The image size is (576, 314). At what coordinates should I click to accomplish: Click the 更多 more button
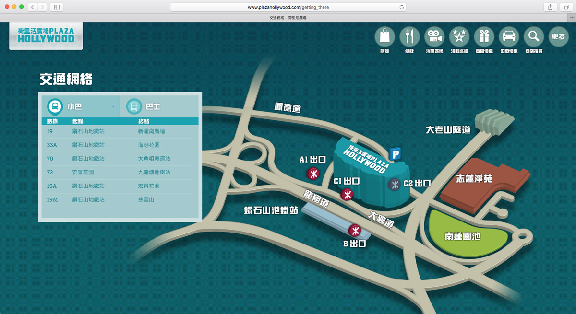[558, 36]
